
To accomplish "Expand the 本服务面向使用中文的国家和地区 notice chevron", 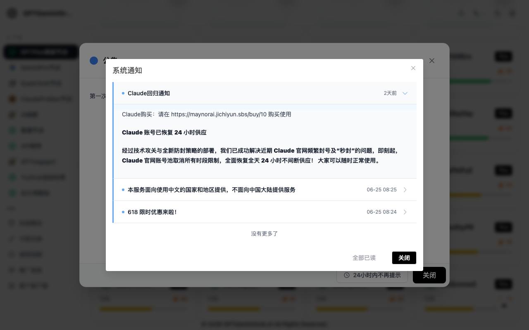I will (405, 190).
